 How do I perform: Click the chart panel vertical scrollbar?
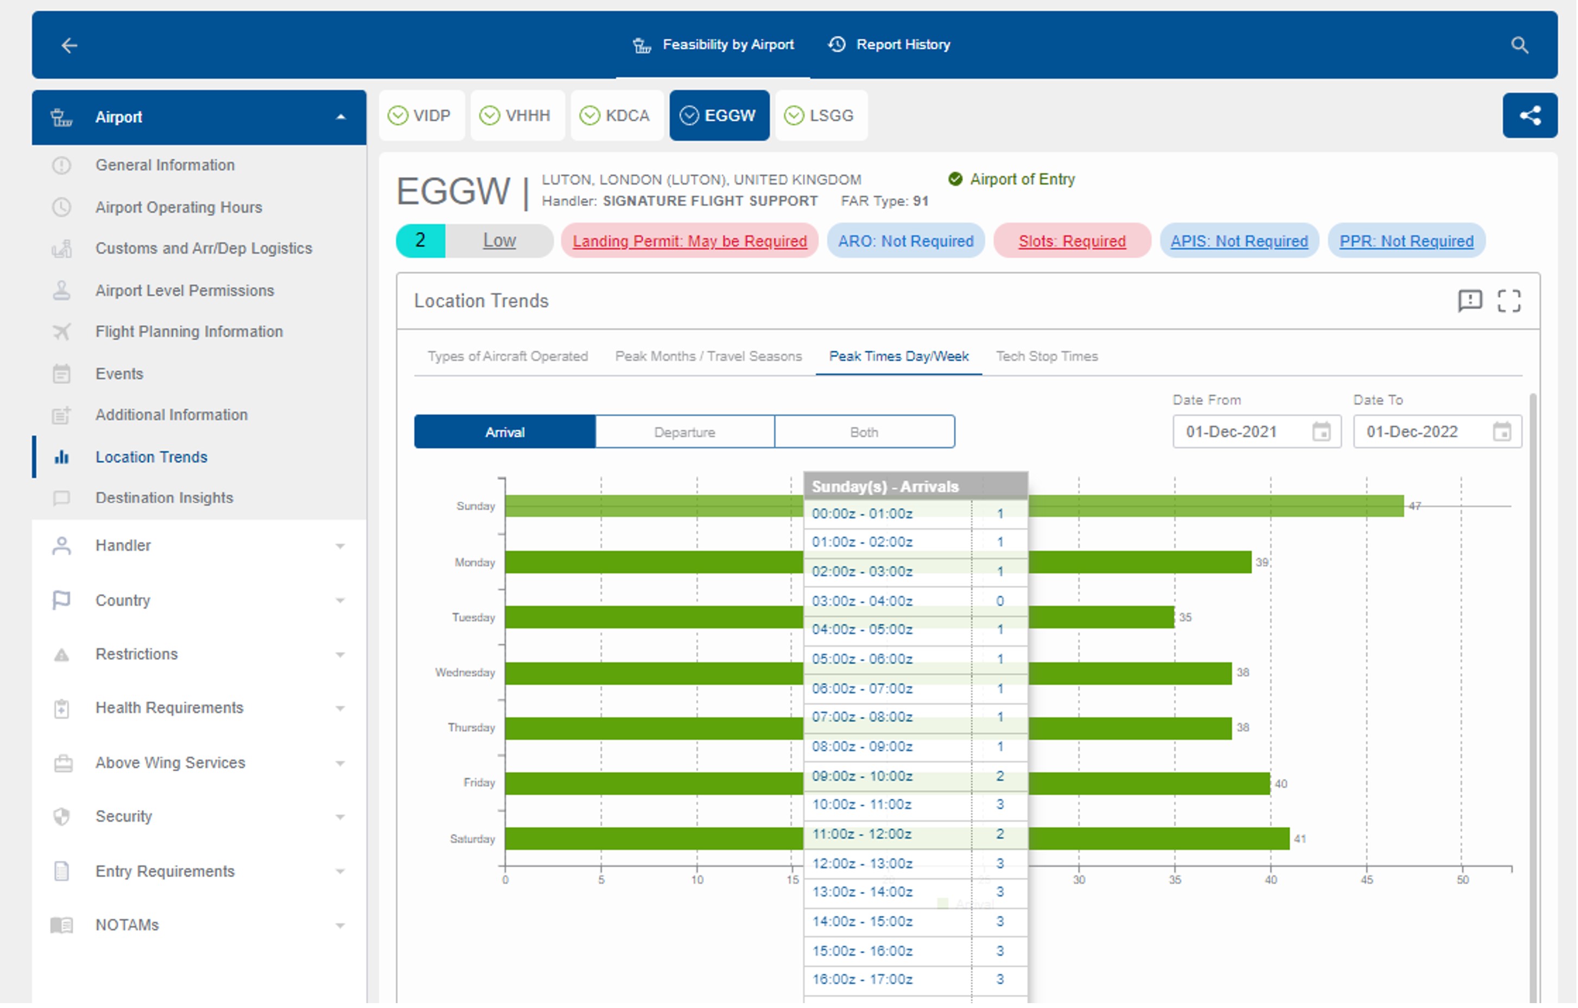(1532, 698)
